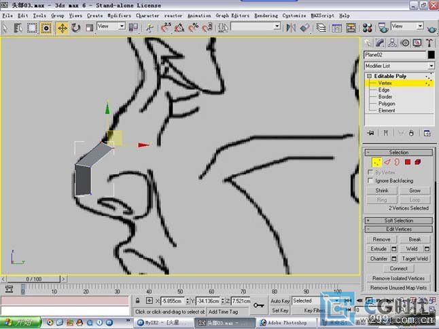Switch to Create command panel tab
This screenshot has width=439, height=329.
click(368, 43)
